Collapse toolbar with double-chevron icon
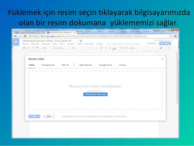194x146 pixels. coord(169,48)
